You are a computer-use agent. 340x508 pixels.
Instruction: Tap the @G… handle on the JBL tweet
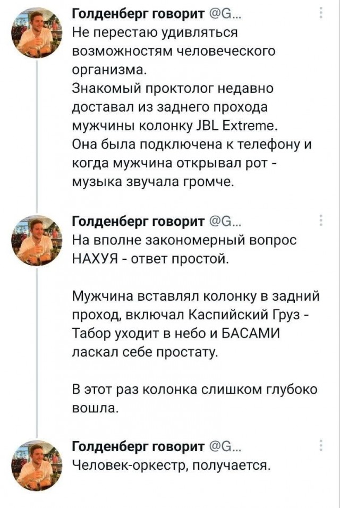(224, 13)
